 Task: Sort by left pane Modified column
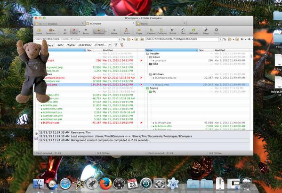click(x=120, y=50)
